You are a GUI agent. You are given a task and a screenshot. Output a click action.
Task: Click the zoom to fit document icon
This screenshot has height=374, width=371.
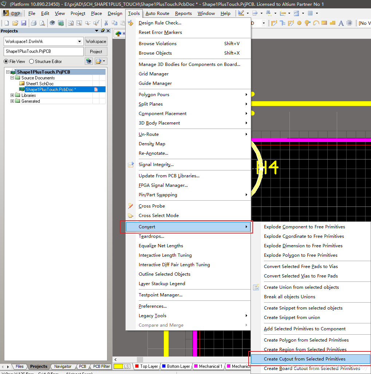tap(71, 23)
